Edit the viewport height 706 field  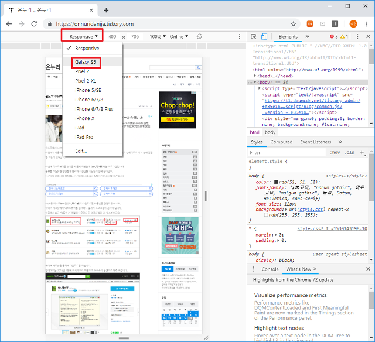pyautogui.click(x=135, y=36)
